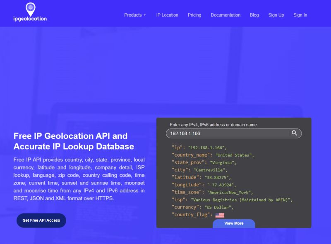Screen dimensions: 331x244
Task: Click Sign Up in navigation
Action: pyautogui.click(x=276, y=15)
